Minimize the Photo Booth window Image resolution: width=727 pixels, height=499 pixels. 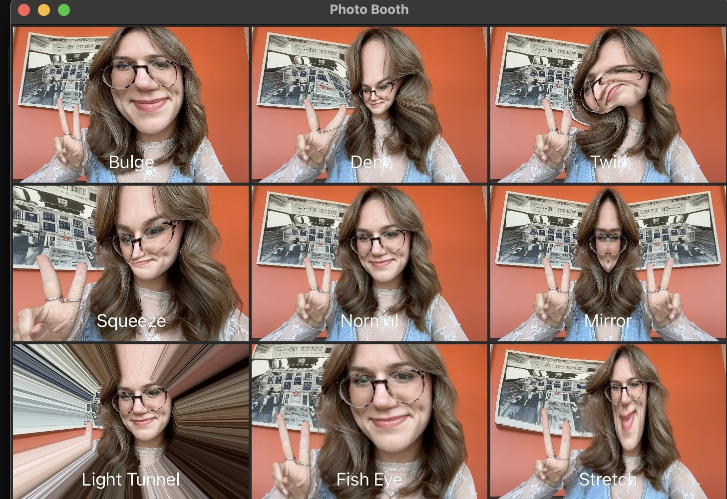coord(44,10)
